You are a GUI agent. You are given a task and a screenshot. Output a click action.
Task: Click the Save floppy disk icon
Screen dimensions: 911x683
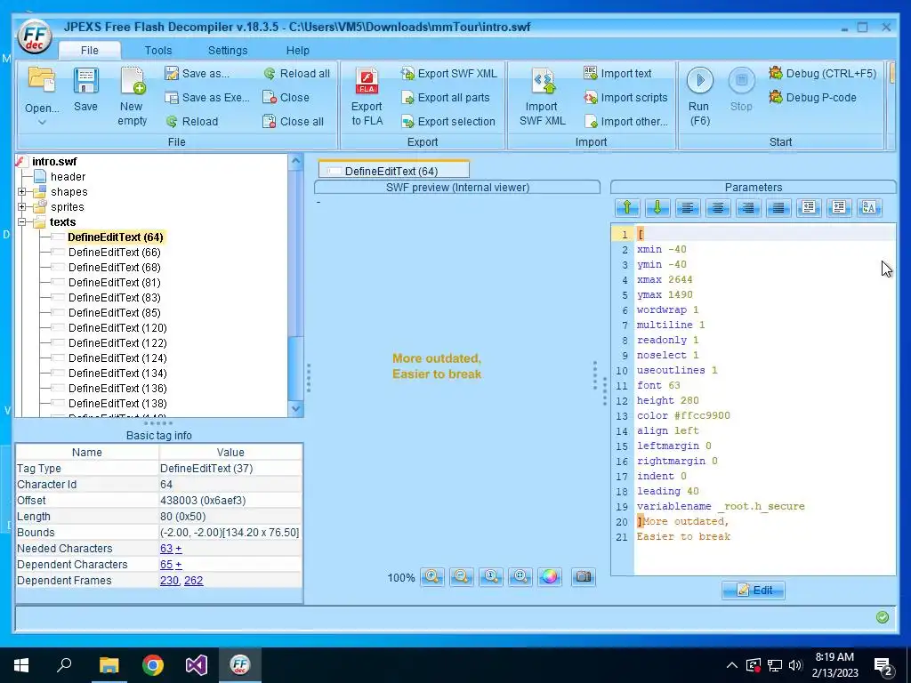[85, 81]
